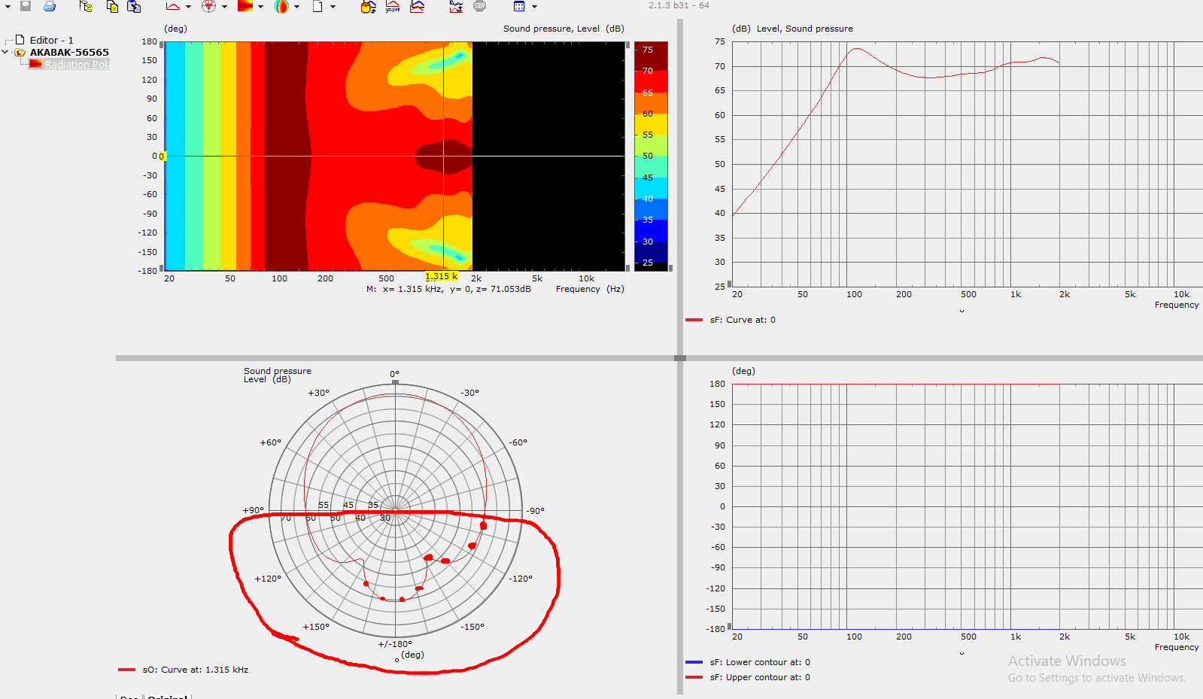Click the overlaid curves comparison icon

pos(418,6)
